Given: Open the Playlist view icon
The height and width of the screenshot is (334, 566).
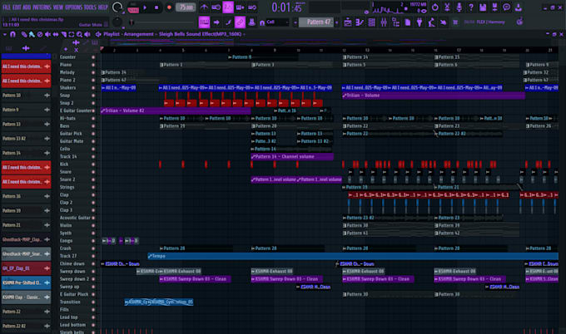Looking at the screenshot, I should pyautogui.click(x=348, y=22).
